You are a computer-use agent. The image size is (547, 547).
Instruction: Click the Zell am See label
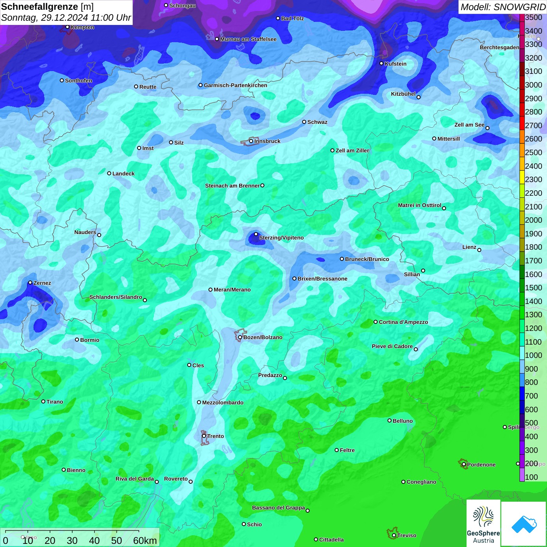469,125
